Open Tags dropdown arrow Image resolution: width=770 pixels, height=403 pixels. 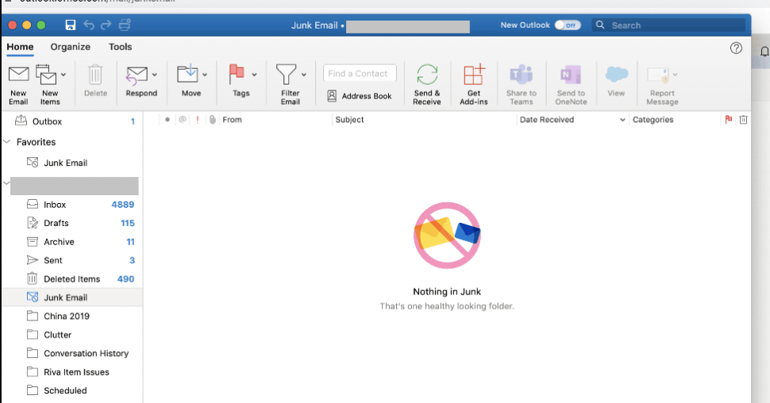254,75
